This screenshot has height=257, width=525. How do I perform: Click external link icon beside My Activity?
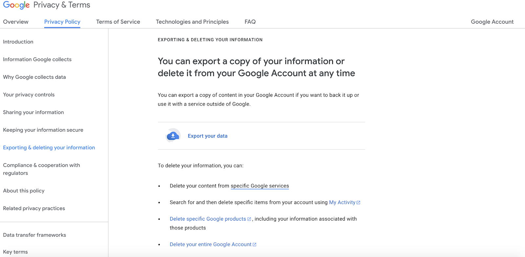[x=358, y=203]
